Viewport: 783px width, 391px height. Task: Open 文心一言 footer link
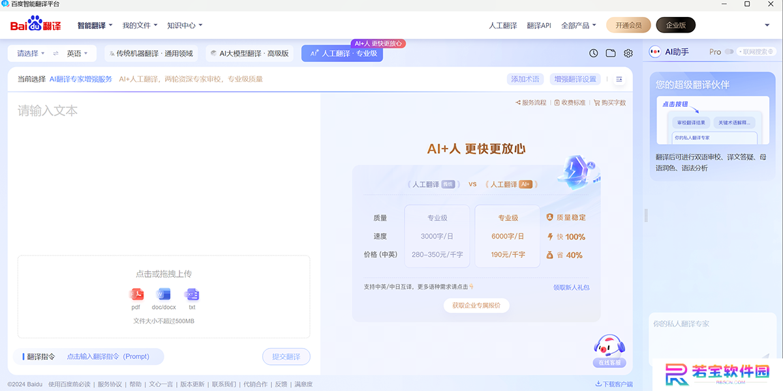[x=161, y=384]
